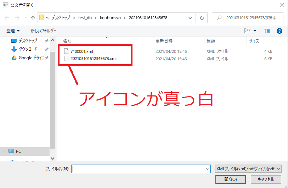Click the ファイル名 input field
288x188 pixels.
138,169
